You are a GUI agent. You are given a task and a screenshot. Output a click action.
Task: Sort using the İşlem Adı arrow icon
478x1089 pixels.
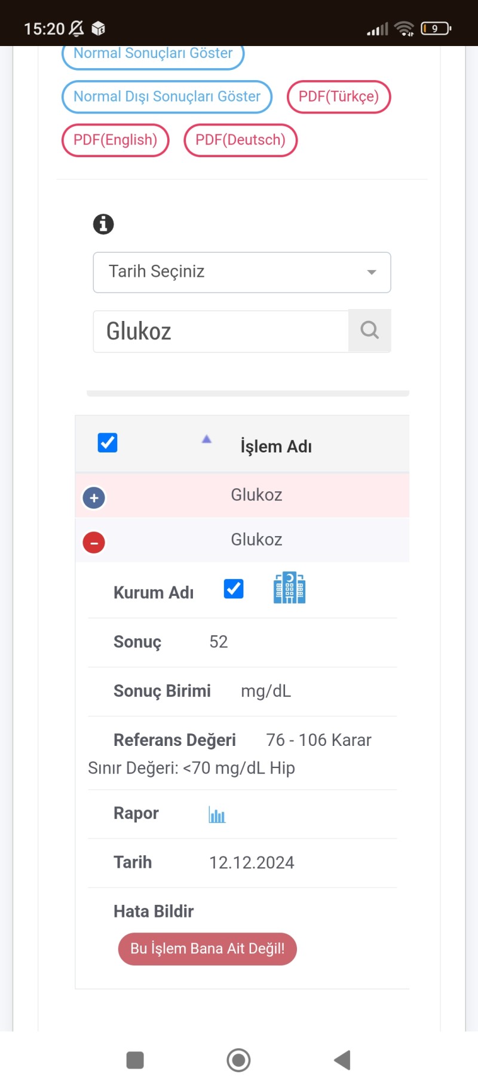(207, 439)
